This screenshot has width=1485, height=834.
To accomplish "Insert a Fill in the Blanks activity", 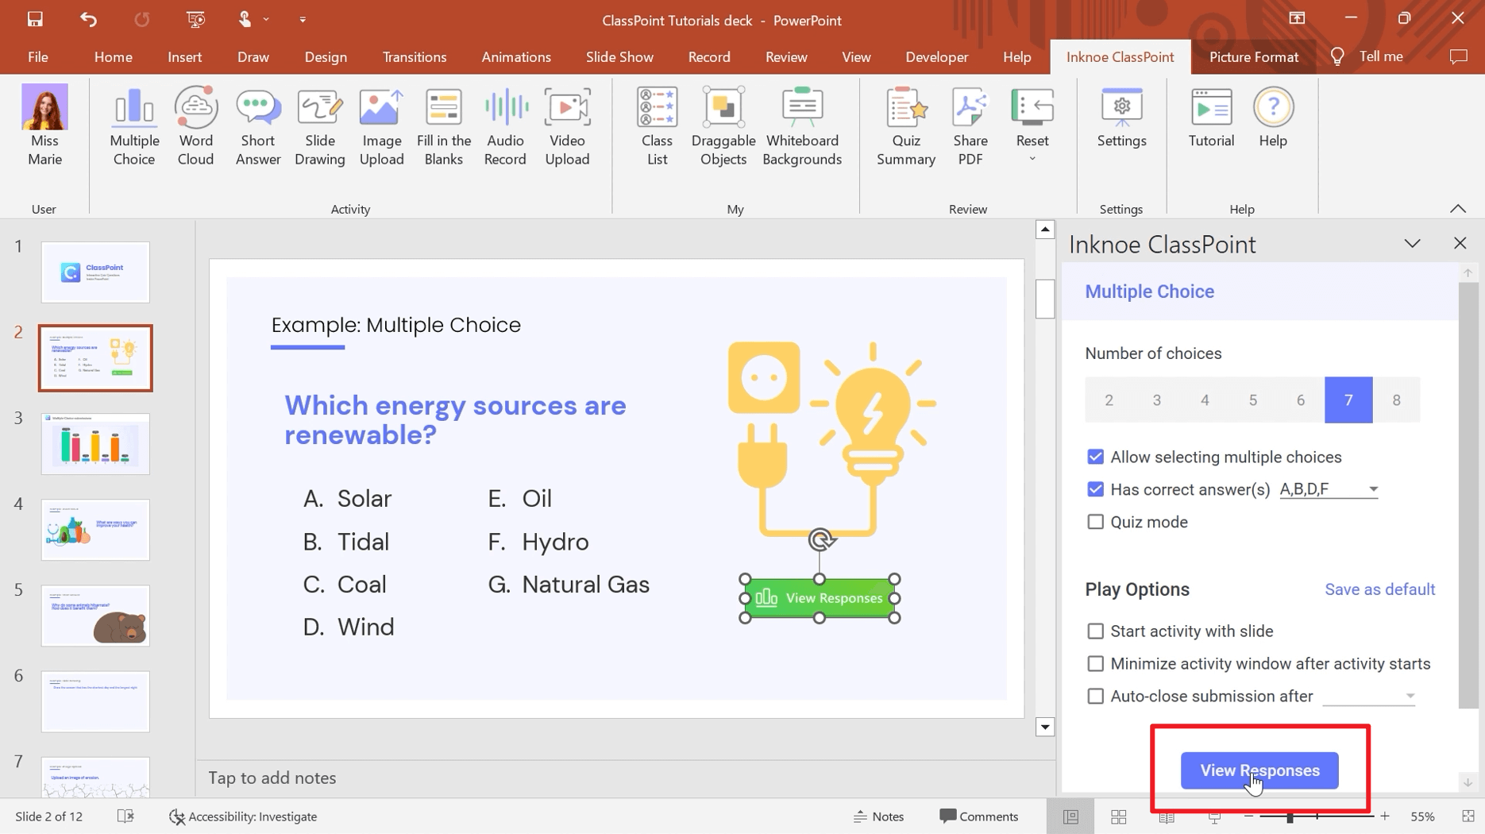I will (x=444, y=127).
